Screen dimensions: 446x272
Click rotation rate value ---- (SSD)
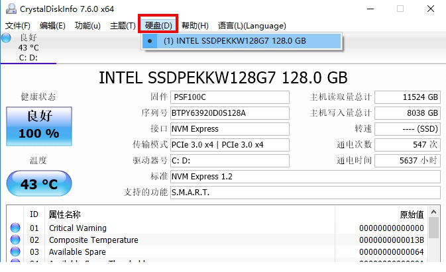408,129
